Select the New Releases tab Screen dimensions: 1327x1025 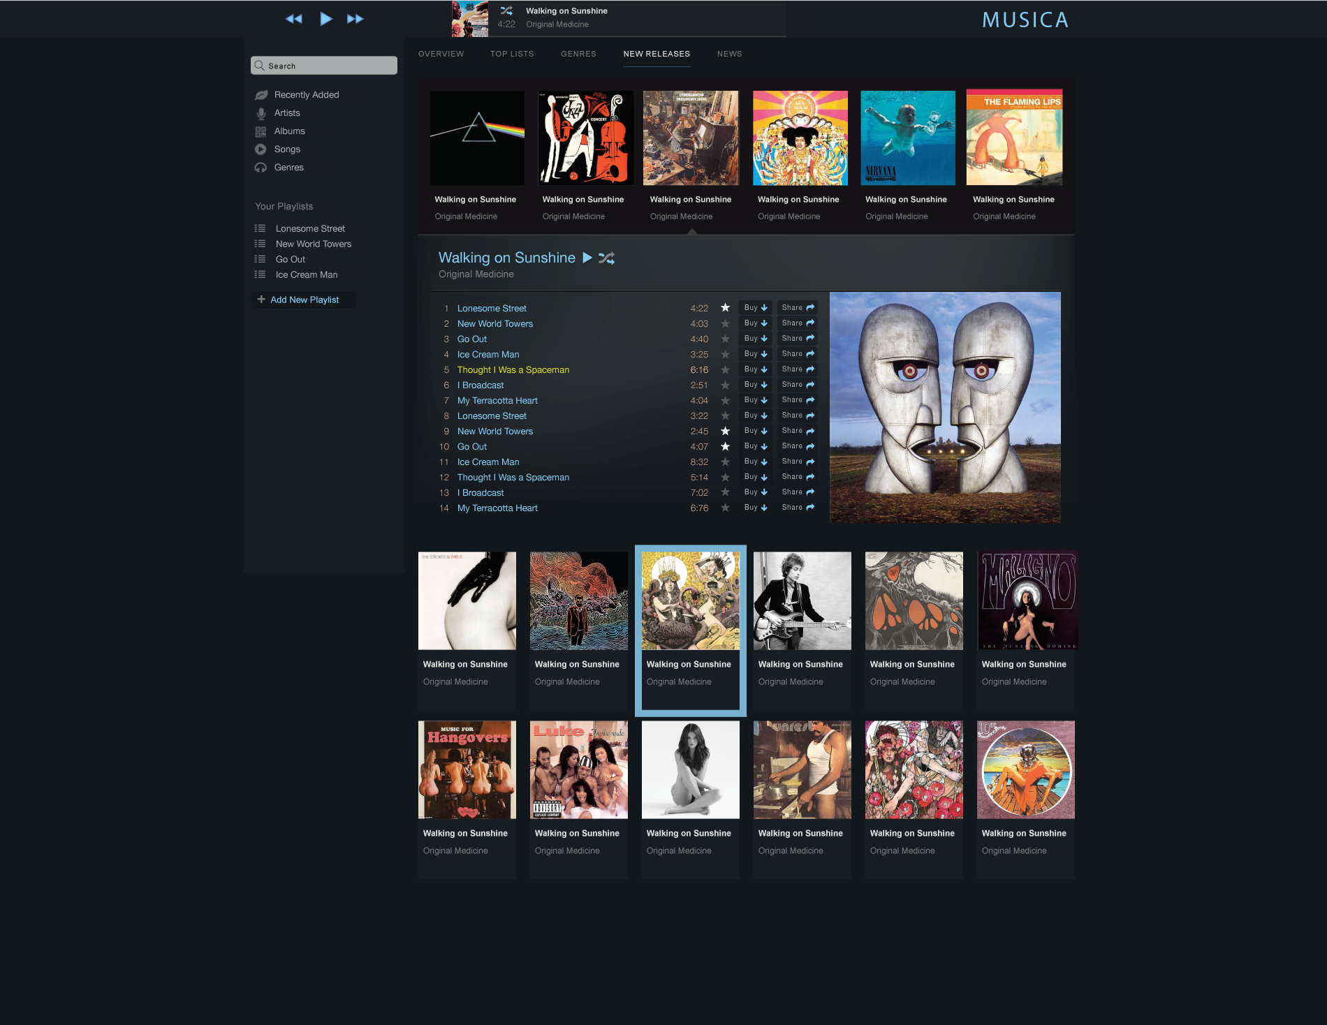tap(657, 54)
